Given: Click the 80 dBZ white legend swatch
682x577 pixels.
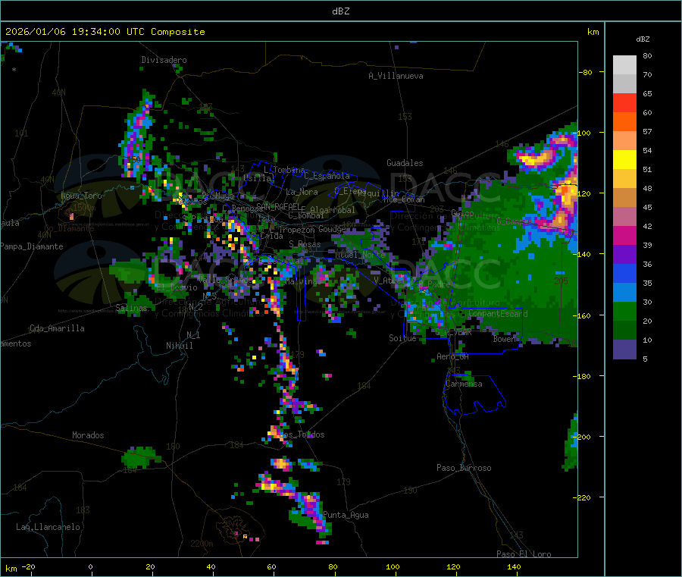Looking at the screenshot, I should click(x=624, y=65).
